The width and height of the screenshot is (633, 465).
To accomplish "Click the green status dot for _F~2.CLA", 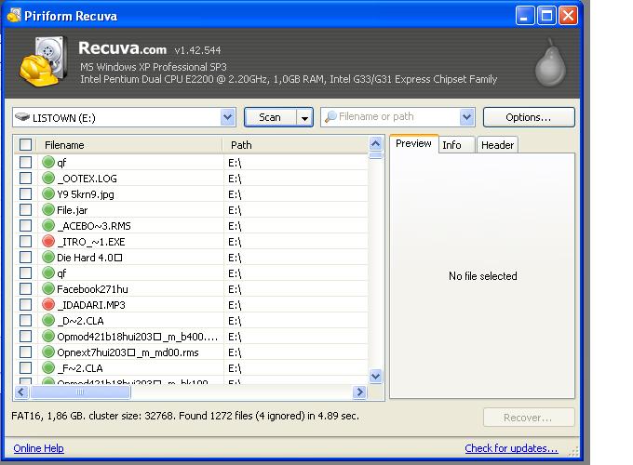I will click(x=48, y=367).
